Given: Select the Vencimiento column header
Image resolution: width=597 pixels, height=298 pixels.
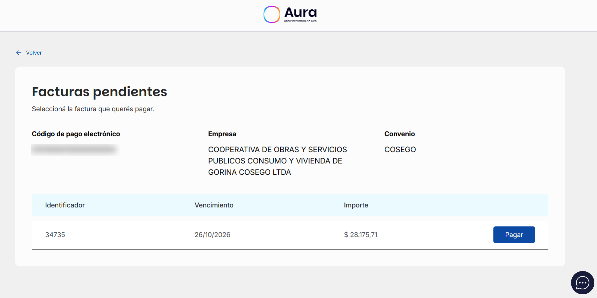Looking at the screenshot, I should [x=214, y=205].
